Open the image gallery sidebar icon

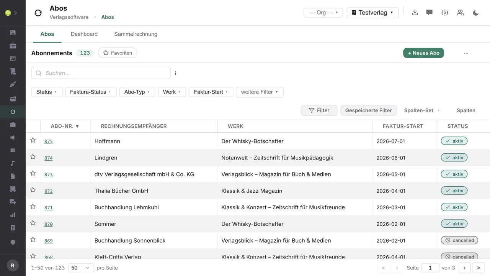(13, 33)
